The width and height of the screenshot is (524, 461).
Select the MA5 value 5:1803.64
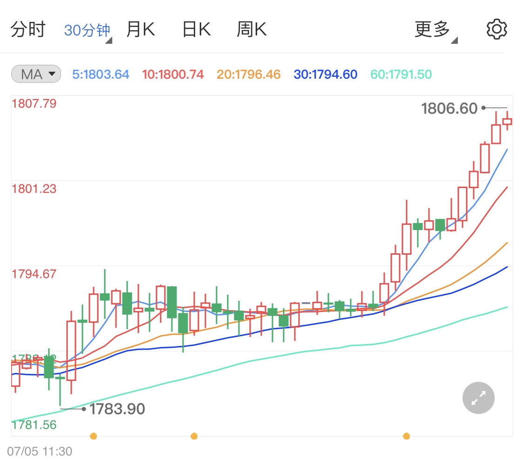101,74
